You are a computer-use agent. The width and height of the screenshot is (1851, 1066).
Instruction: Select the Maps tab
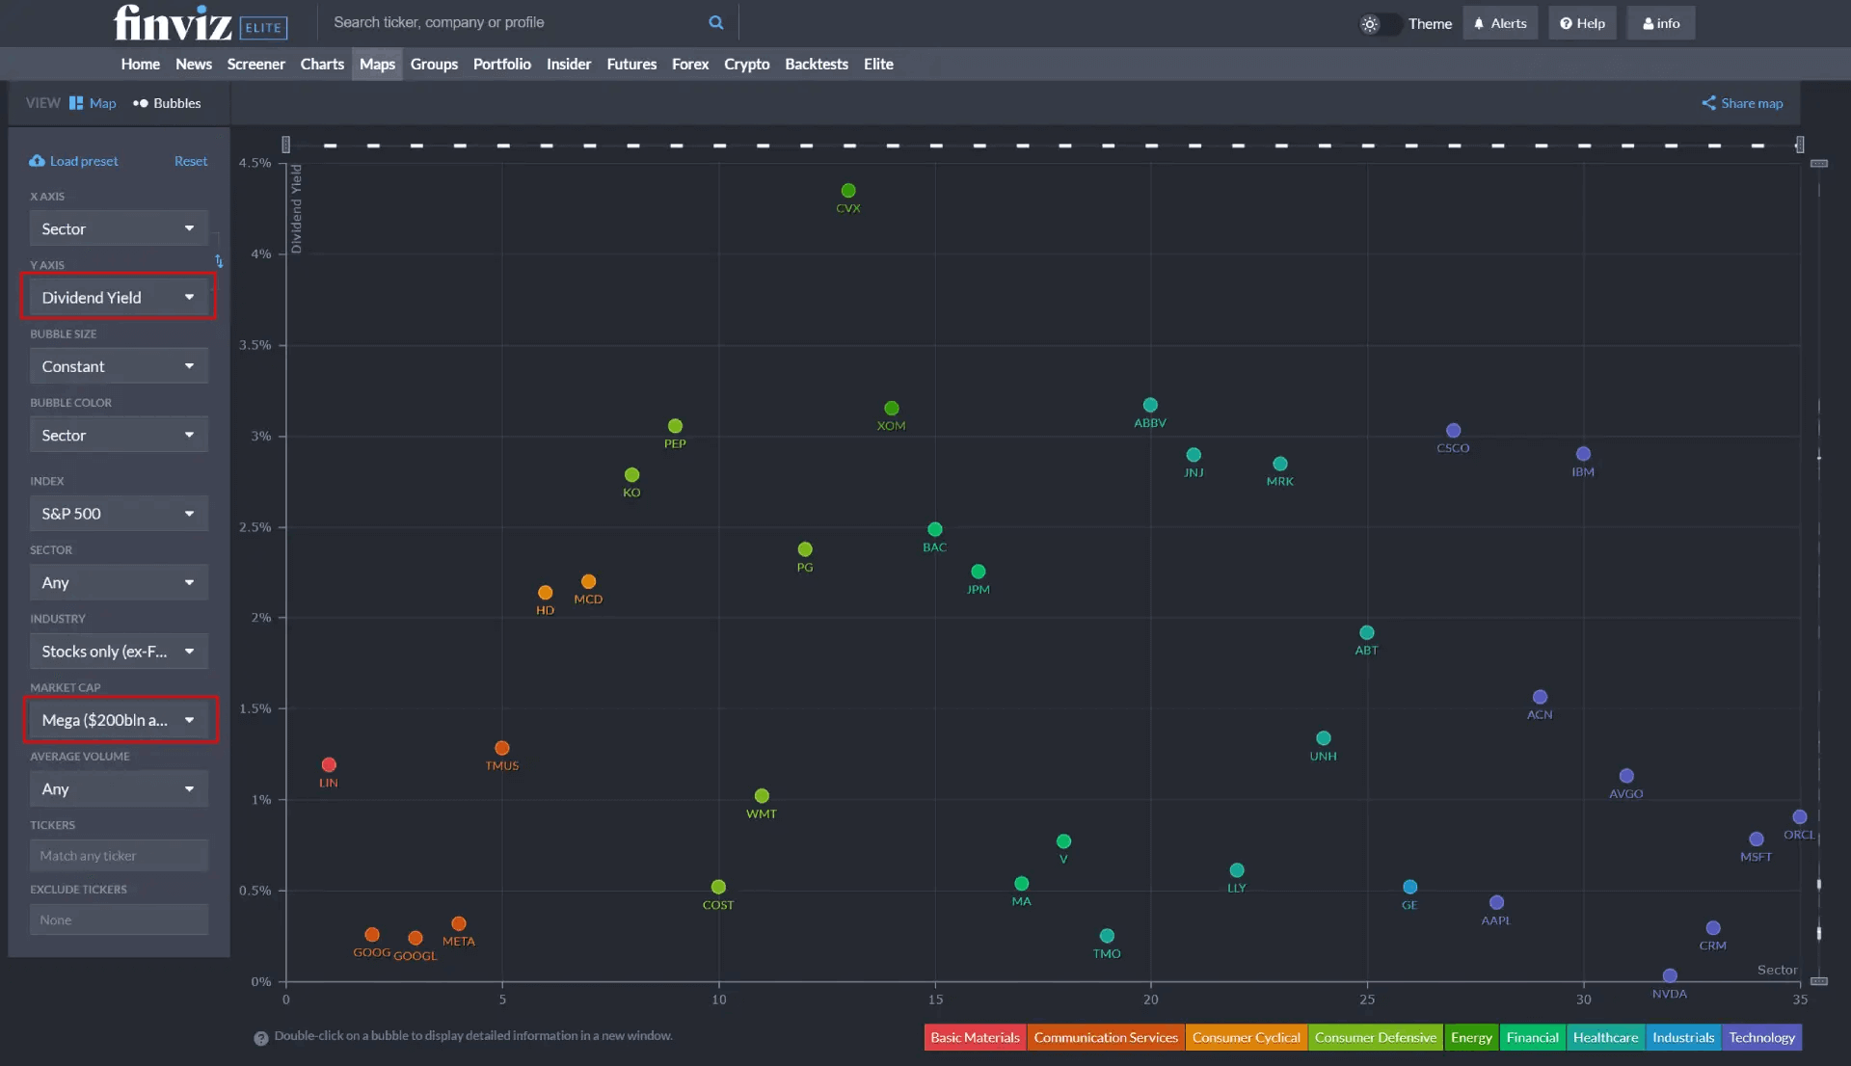click(x=377, y=64)
